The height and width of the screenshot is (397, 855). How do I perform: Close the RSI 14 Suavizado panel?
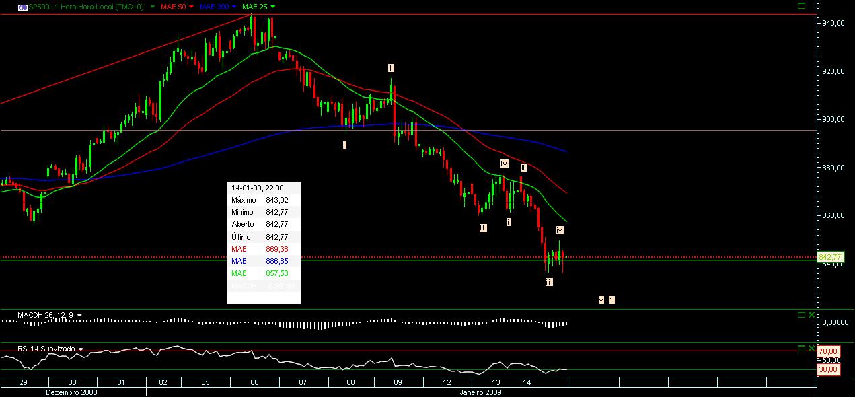(811, 348)
